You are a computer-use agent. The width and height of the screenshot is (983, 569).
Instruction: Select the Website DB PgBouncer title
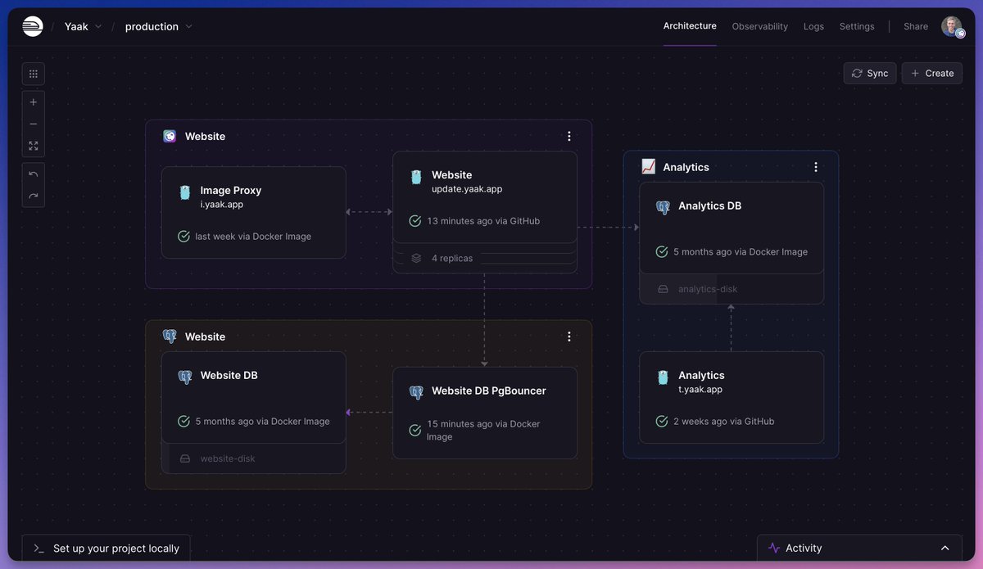489,391
